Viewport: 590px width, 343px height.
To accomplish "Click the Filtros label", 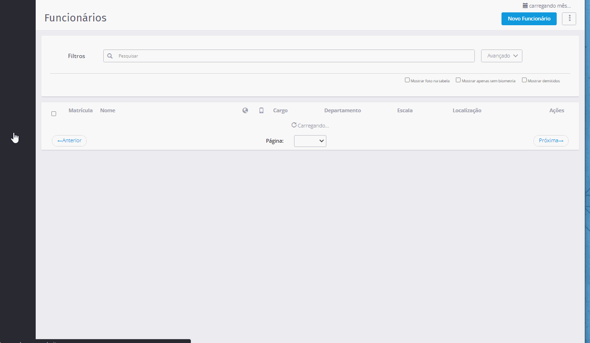I will pos(77,56).
